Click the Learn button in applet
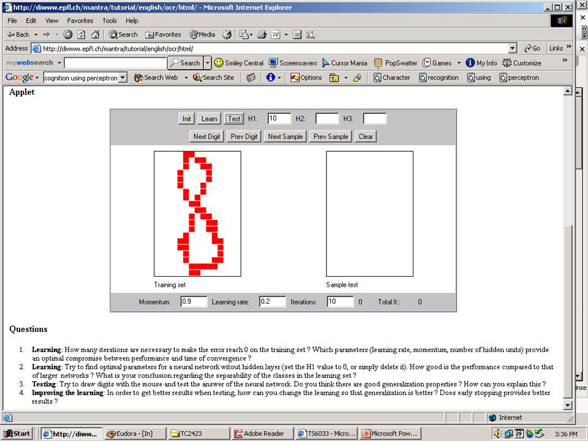The height and width of the screenshot is (441, 588). tap(209, 119)
